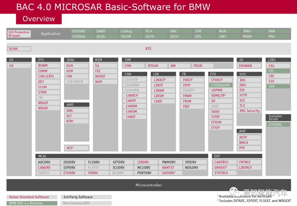This screenshot has width=297, height=206.
Task: Select the ETHDRV MCAL driver
Action: [x=73, y=173]
